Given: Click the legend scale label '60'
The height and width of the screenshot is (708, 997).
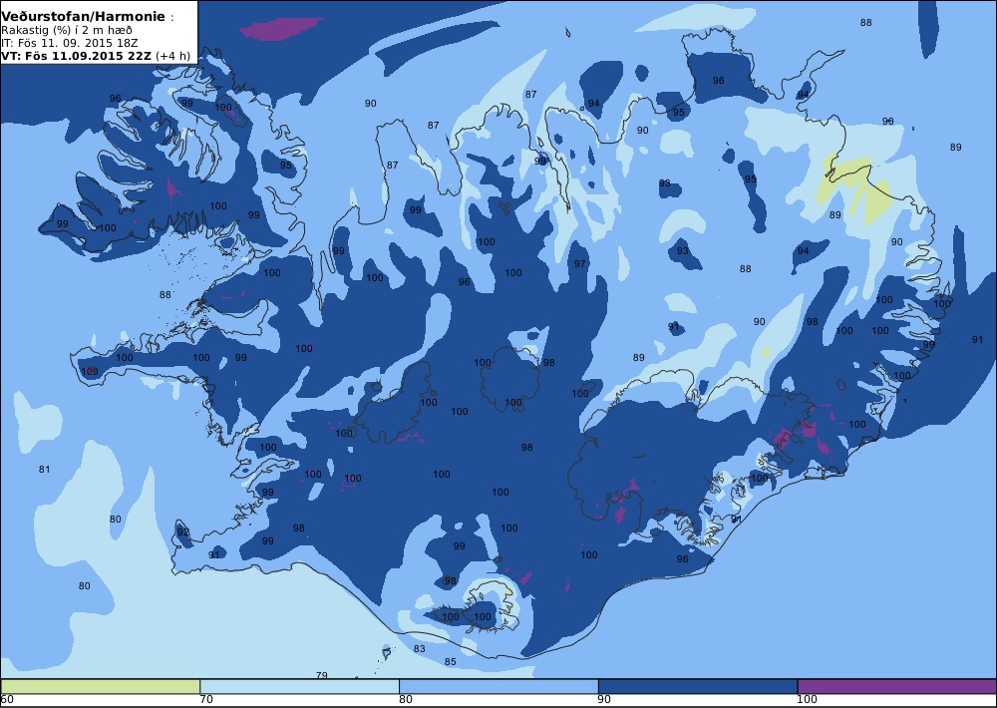Looking at the screenshot, I should [8, 700].
